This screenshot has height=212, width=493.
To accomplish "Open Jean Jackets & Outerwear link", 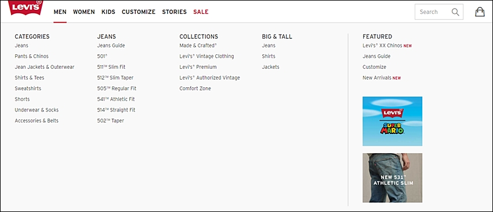I will click(x=45, y=67).
